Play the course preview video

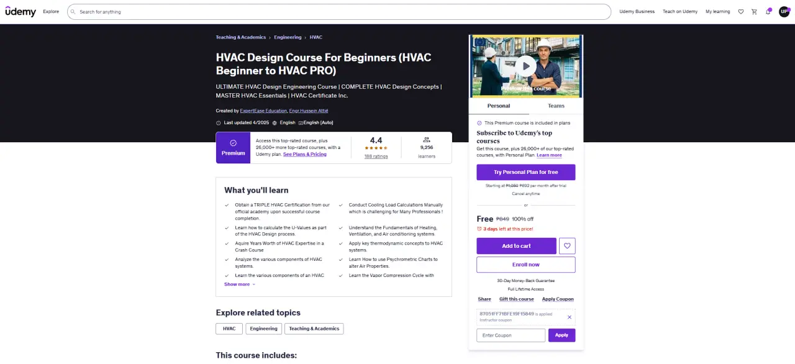526,66
